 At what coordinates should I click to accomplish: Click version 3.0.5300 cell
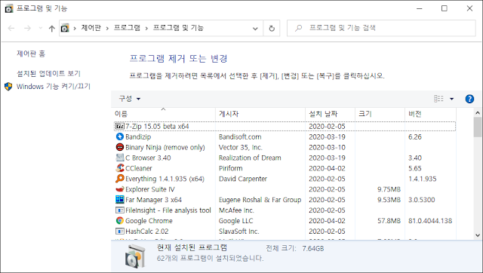point(421,200)
